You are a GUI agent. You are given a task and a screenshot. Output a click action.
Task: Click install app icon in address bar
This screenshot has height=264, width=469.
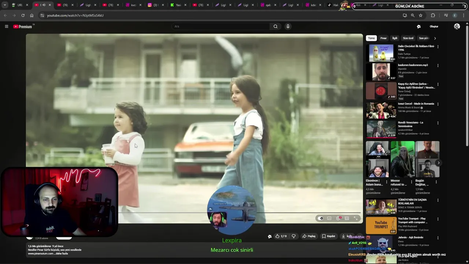click(x=405, y=15)
